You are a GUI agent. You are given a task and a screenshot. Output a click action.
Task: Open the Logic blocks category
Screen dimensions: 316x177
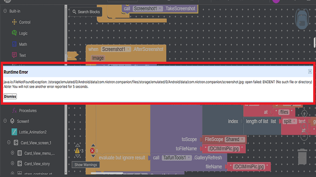[20, 33]
